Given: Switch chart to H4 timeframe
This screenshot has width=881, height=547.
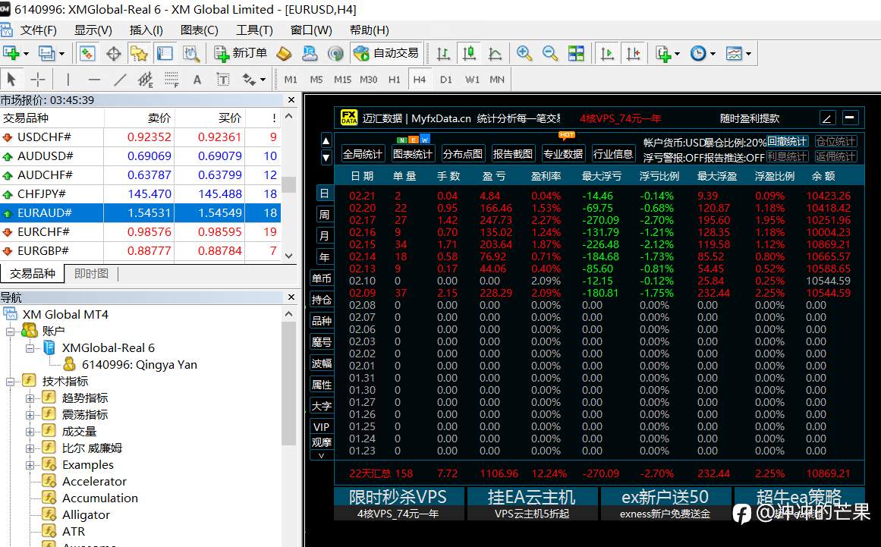Looking at the screenshot, I should [419, 80].
